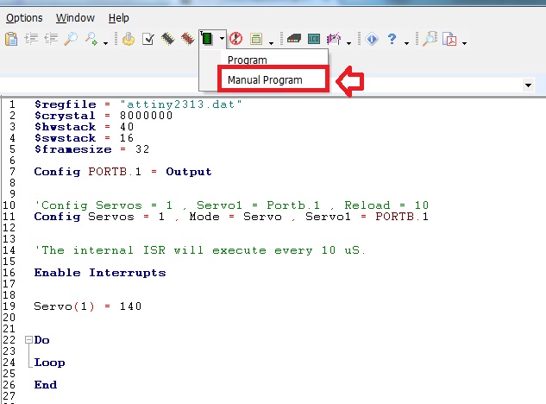
Task: Click the Loop keyword on line 24
Action: tap(49, 363)
